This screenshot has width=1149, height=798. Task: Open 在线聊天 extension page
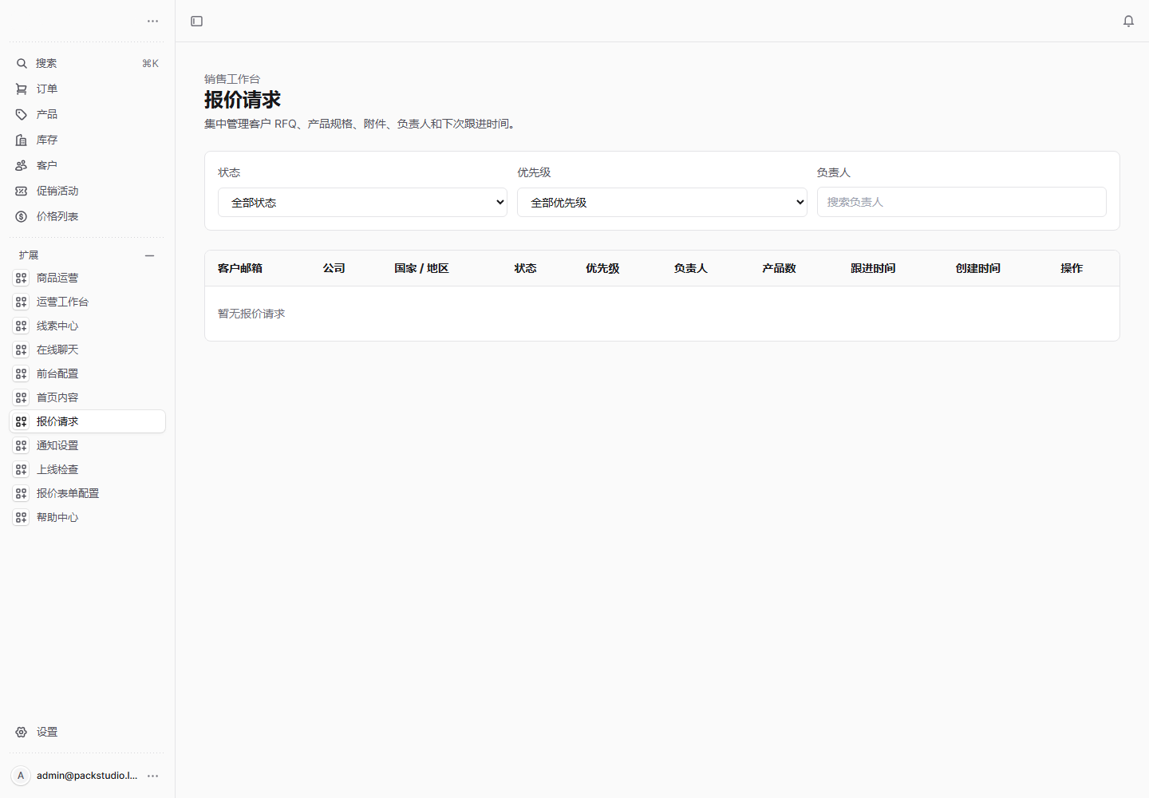coord(88,350)
